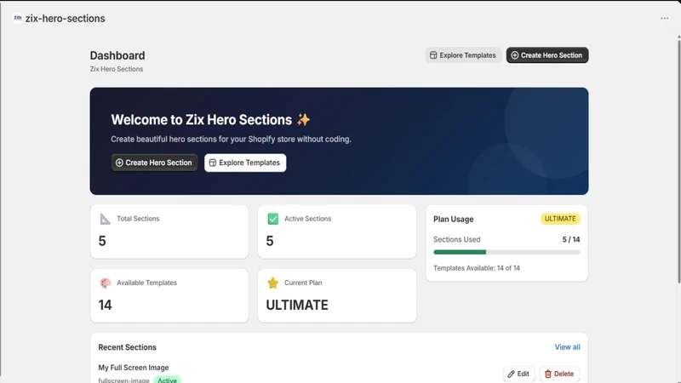This screenshot has width=681, height=383.
Task: Open View all recent sections link
Action: (x=567, y=347)
